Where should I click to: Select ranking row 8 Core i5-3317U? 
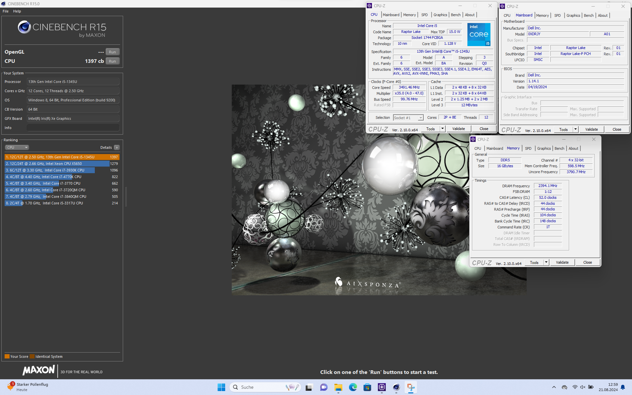coord(62,203)
